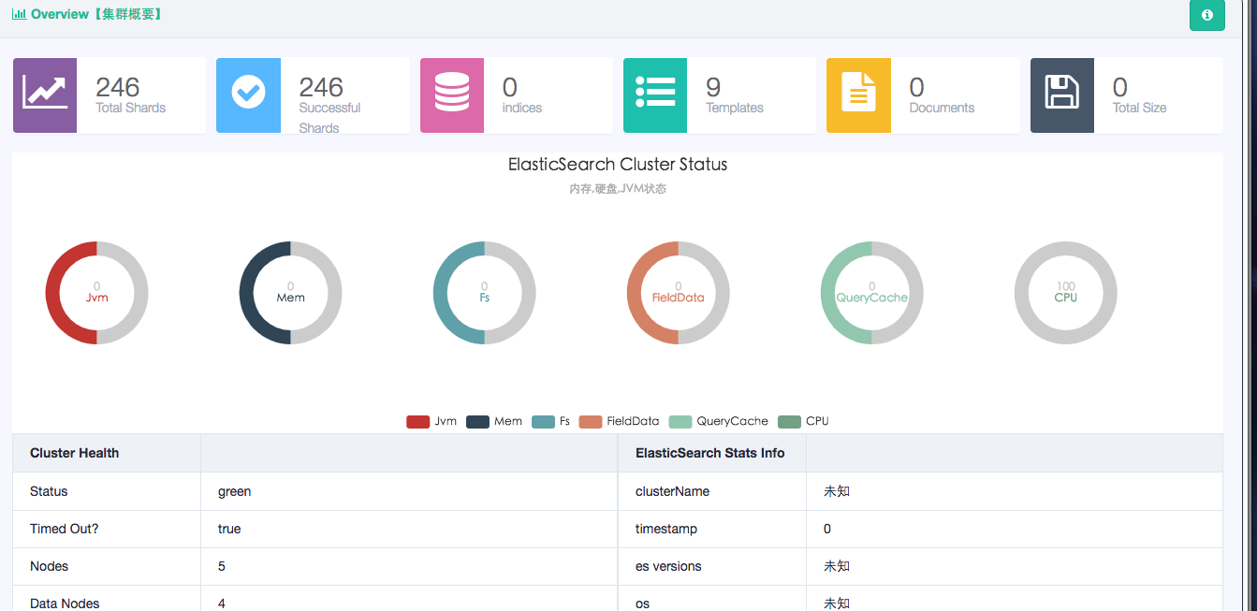Click the blue Successful Shards checkmark icon
This screenshot has height=611, width=1257.
(x=248, y=95)
